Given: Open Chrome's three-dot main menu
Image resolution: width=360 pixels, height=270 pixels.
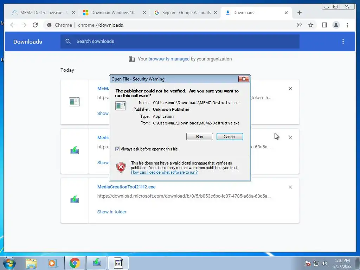Looking at the screenshot, I should (x=347, y=25).
